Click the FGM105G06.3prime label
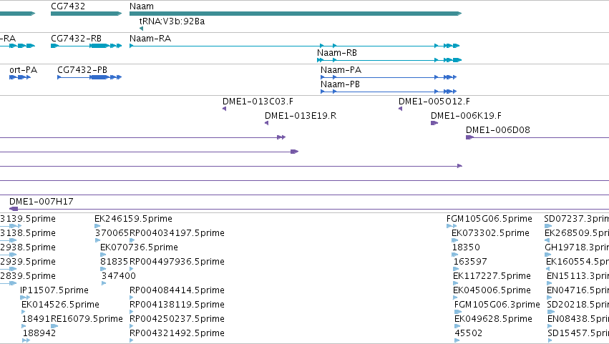This screenshot has height=344, width=609. point(497,305)
